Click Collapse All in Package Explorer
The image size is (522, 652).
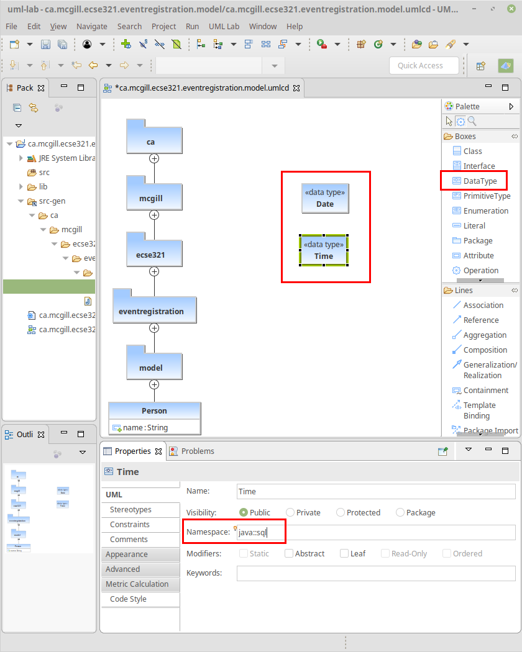point(17,108)
